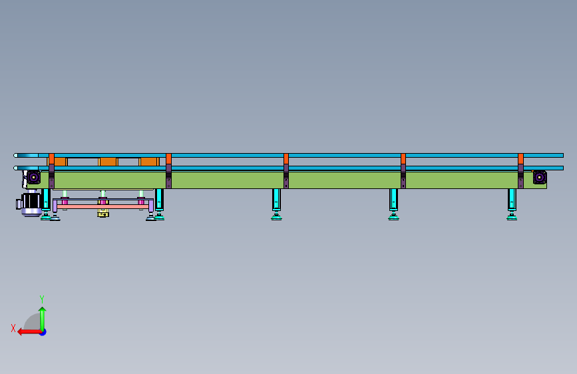This screenshot has width=577, height=374.
Task: Click the red X axis arrow on the triad
Action: point(29,332)
